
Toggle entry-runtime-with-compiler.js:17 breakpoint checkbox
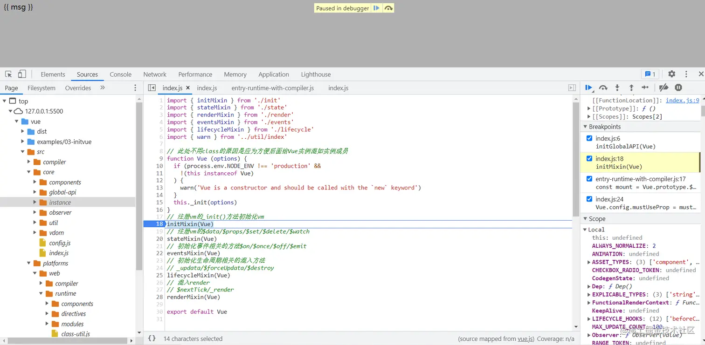pyautogui.click(x=589, y=179)
